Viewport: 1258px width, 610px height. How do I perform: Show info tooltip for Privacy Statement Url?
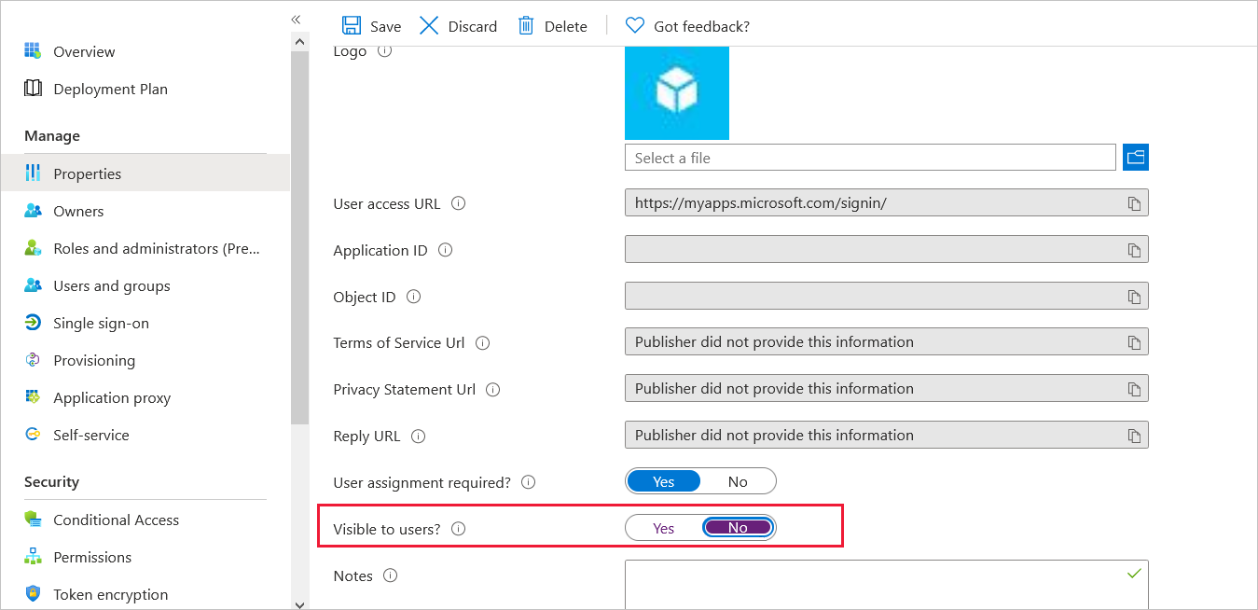493,389
